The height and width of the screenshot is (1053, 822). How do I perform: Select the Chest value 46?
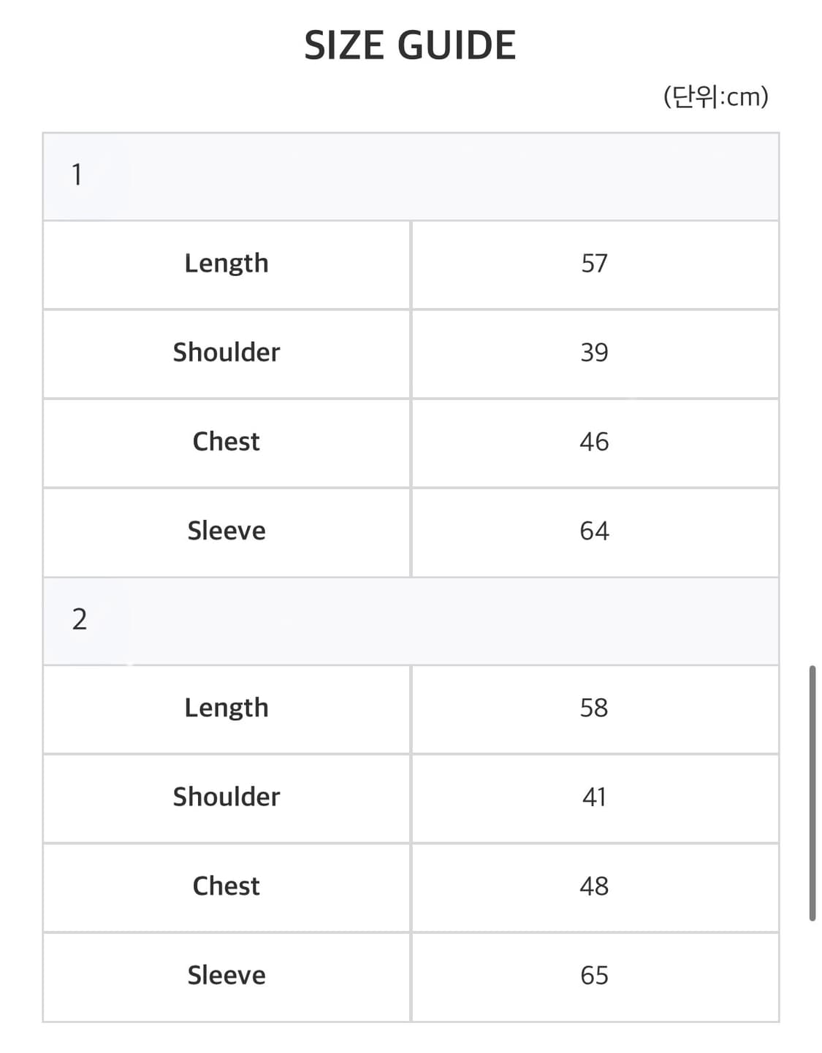click(594, 442)
